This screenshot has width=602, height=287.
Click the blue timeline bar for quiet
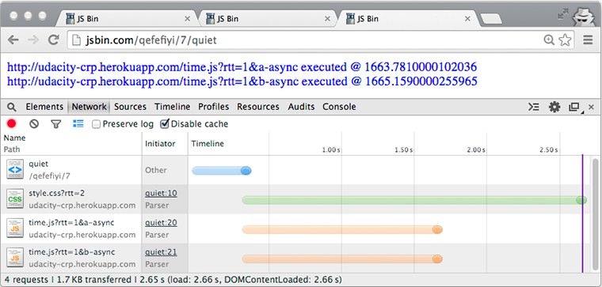222,171
